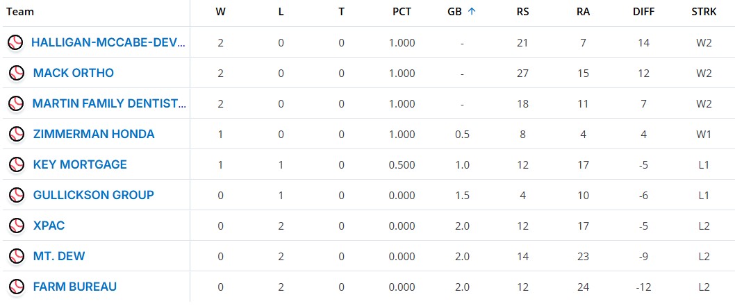The height and width of the screenshot is (306, 735).
Task: Click the Gullickson Group team logo icon
Action: (x=17, y=195)
